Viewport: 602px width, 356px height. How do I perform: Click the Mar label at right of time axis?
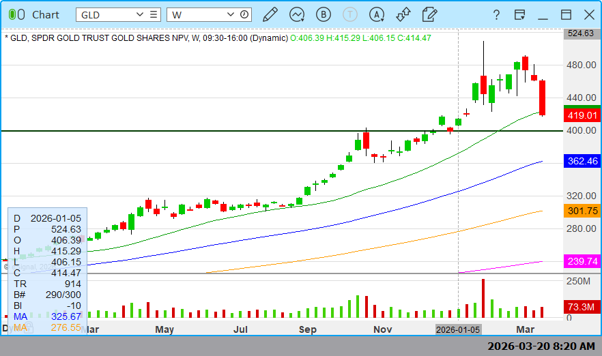point(526,329)
